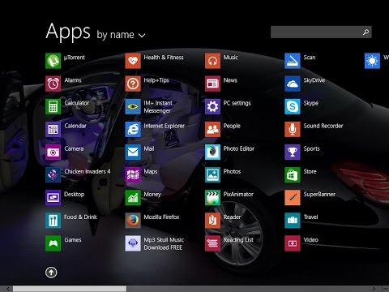Click the 'Photo Editor' label
Image resolution: width=389 pixels, height=292 pixels.
(239, 148)
